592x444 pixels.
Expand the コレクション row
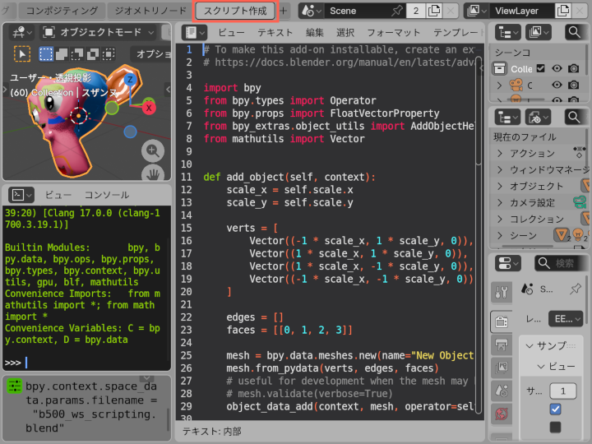(500, 219)
